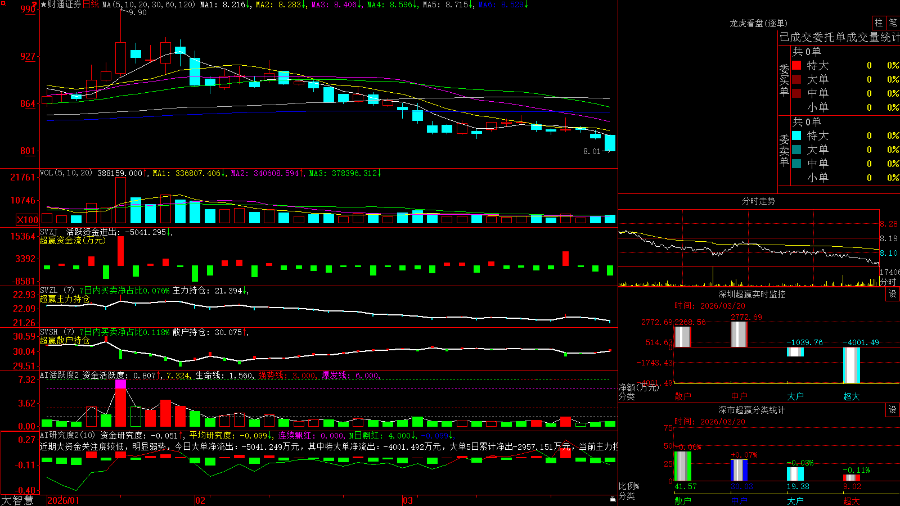The image size is (900, 506).
Task: Click the 8.01 low price annotation
Action: tap(592, 151)
